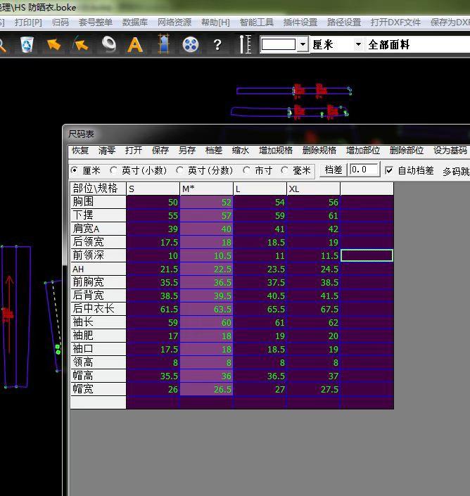Select 英寸(分数) radio button
Image resolution: width=470 pixels, height=496 pixels.
[x=179, y=170]
